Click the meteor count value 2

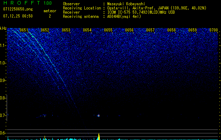pos(50,16)
